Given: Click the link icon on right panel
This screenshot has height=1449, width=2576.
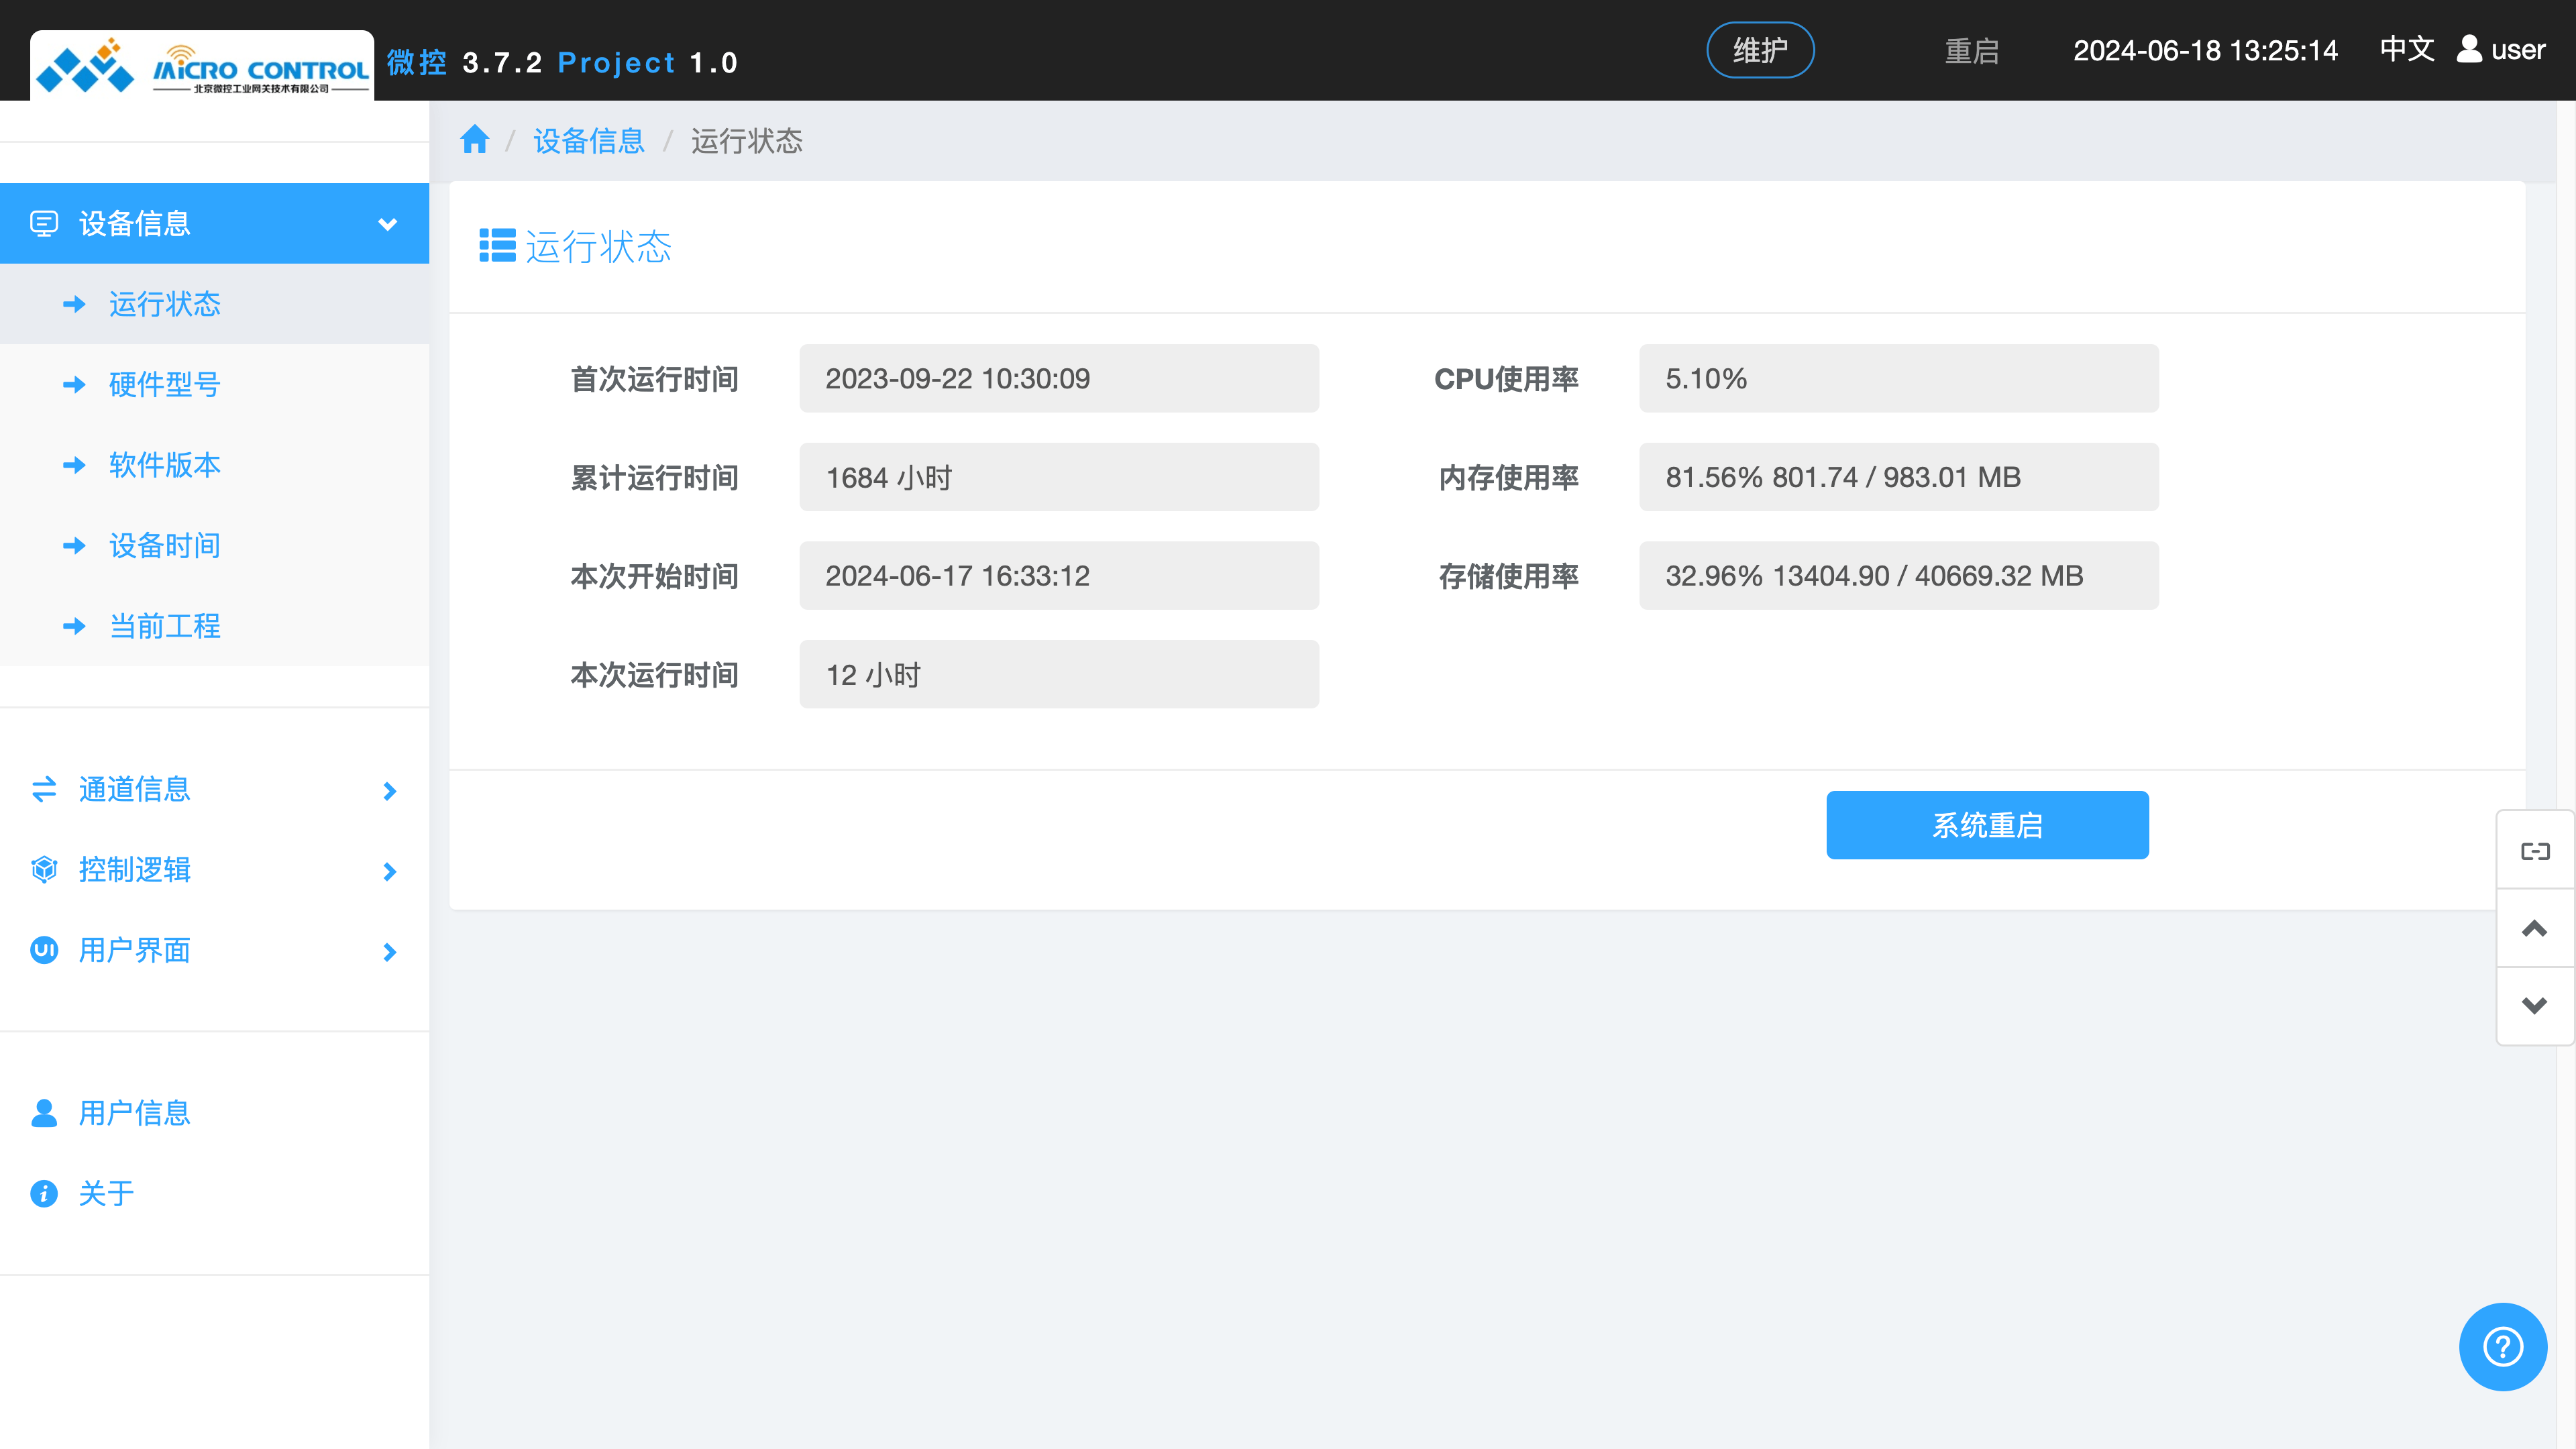Looking at the screenshot, I should pyautogui.click(x=2535, y=851).
